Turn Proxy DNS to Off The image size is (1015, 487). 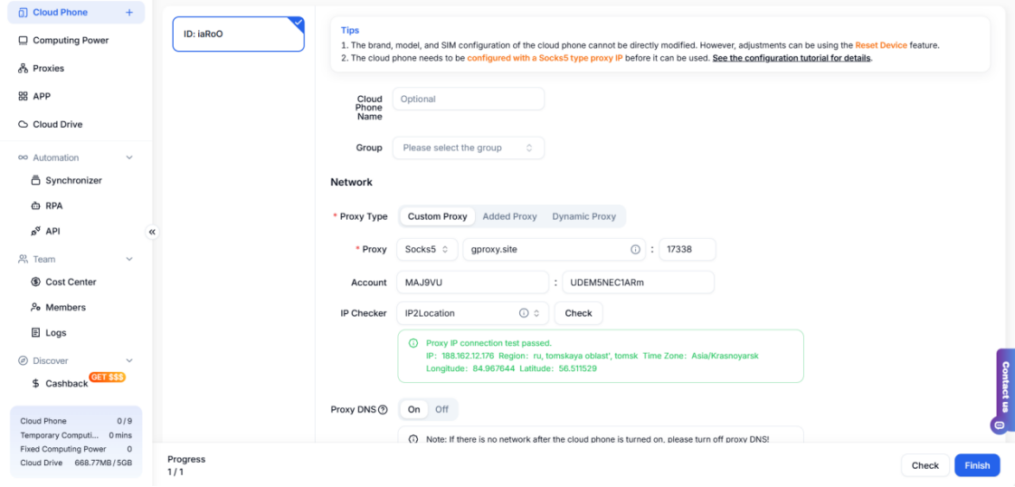[441, 410]
